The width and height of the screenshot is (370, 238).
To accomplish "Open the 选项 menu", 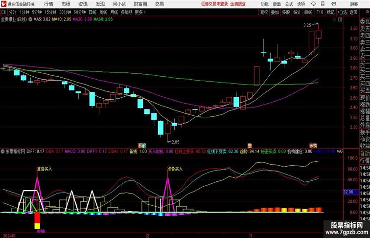I will (x=301, y=4).
